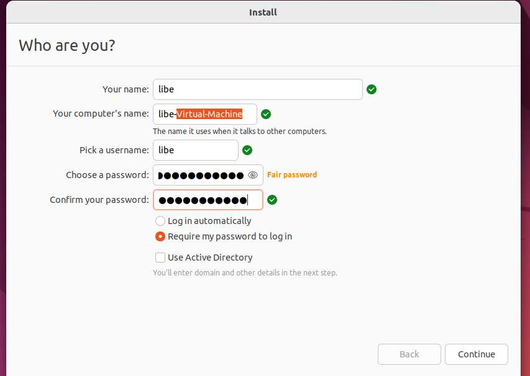Click the Your computer's name label

(x=101, y=114)
